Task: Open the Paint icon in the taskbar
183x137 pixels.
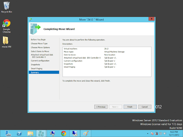Action: coord(85,133)
